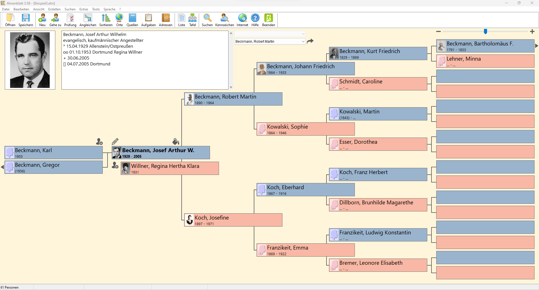Viewport: 539px width, 290px height.
Task: Open the Erstellen menu
Action: click(x=54, y=9)
